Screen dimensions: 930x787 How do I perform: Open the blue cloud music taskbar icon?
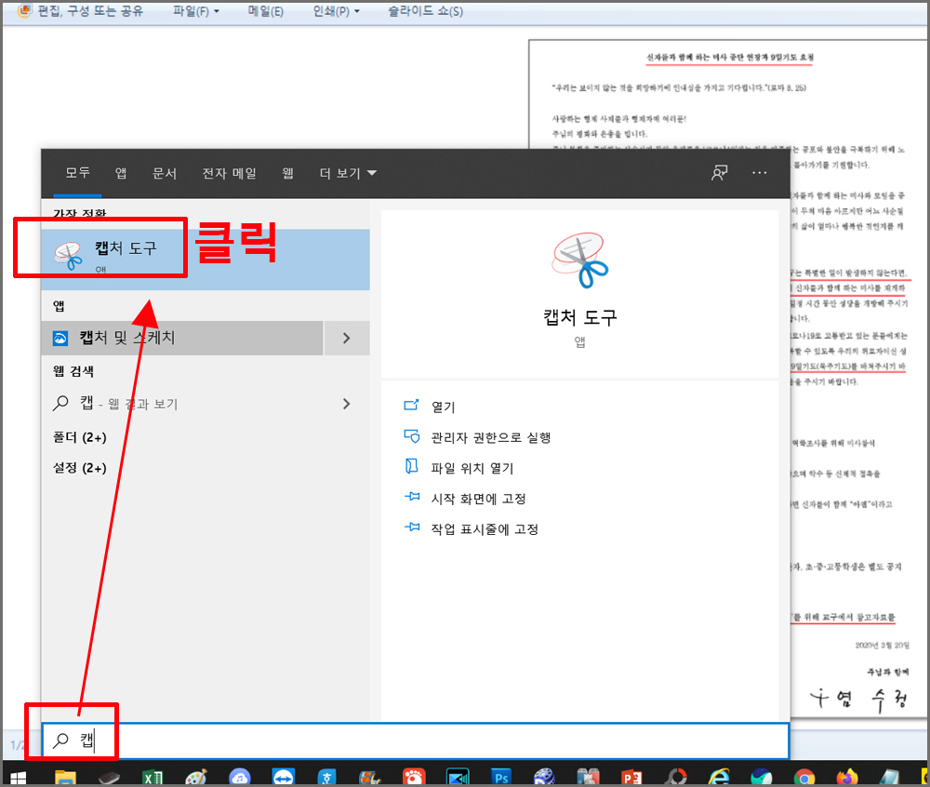point(240,777)
